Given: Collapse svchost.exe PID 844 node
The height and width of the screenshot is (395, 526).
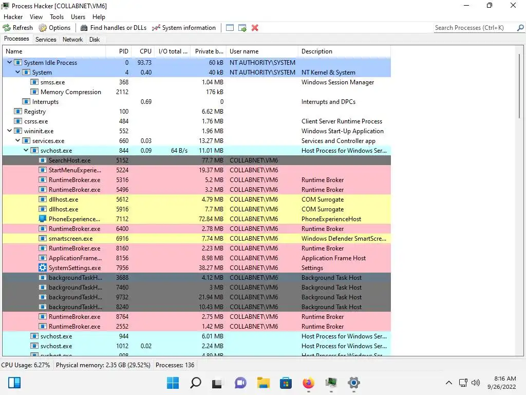Looking at the screenshot, I should click(x=26, y=151).
